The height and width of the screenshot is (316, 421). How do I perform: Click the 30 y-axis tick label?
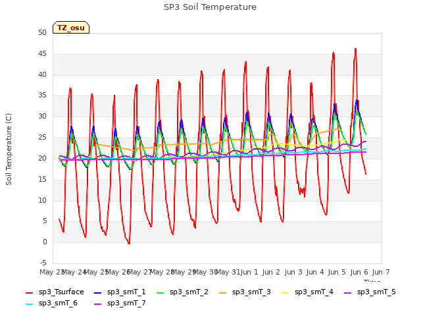pos(42,117)
